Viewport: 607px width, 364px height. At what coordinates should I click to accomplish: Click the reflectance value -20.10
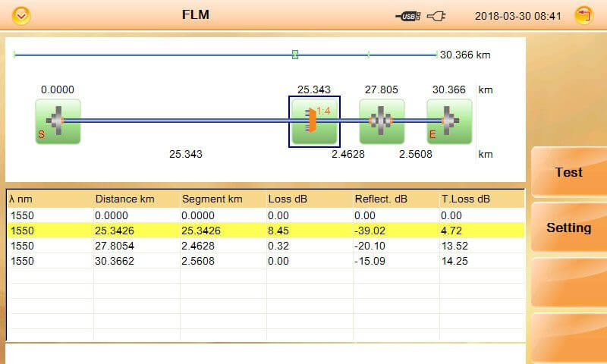point(370,246)
